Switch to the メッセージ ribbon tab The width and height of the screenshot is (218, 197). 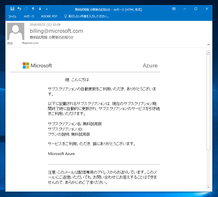(x=29, y=16)
